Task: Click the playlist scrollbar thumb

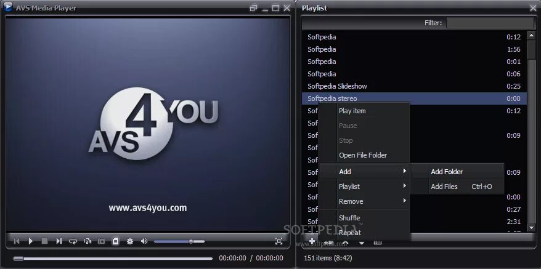Action: coord(532,50)
